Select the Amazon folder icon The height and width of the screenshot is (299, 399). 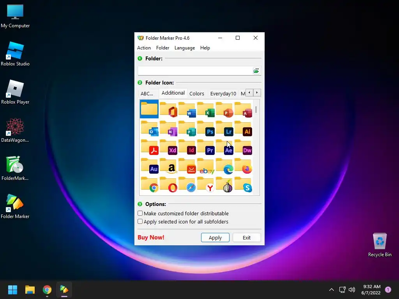click(x=168, y=166)
